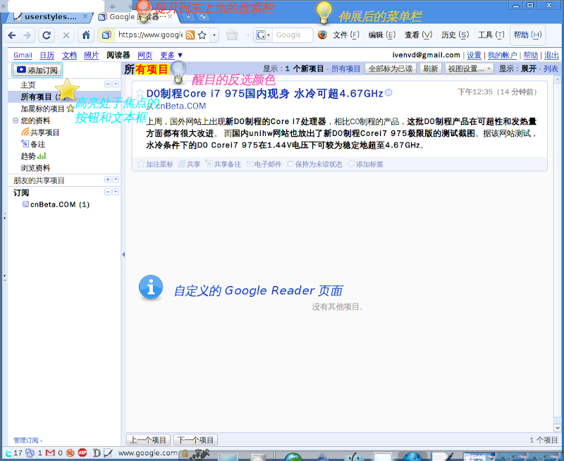Expand 朋友的共享项目 with plus button

(108, 180)
